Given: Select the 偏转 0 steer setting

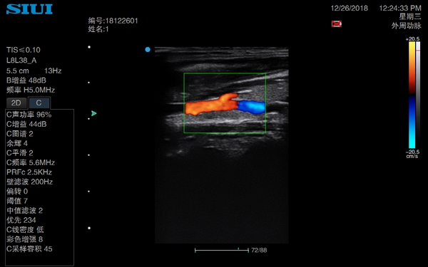Looking at the screenshot, I should 17,192.
